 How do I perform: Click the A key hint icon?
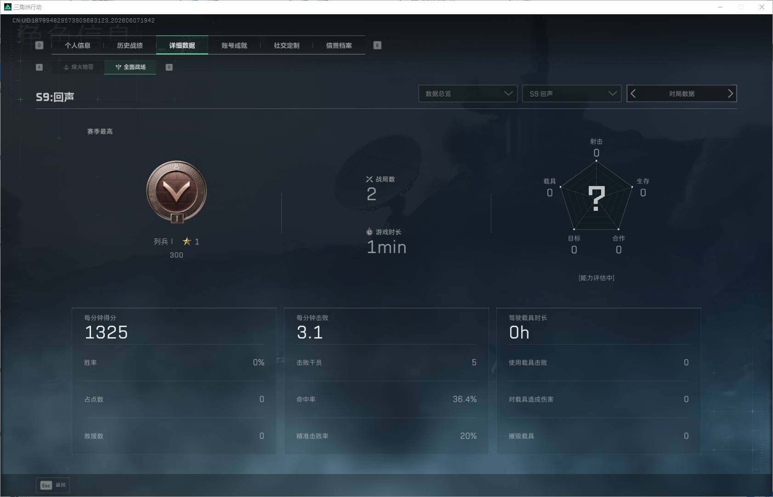(39, 67)
